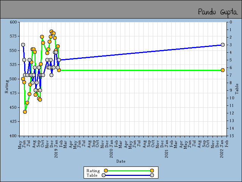242x182 pixels.
Task: Click the long flat green Rating line segment
Action: click(x=141, y=70)
